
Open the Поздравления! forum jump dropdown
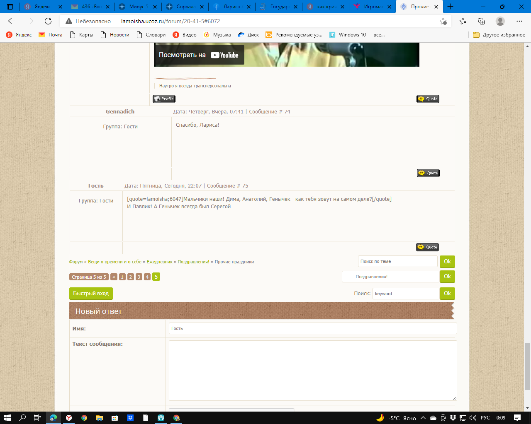pyautogui.click(x=390, y=277)
